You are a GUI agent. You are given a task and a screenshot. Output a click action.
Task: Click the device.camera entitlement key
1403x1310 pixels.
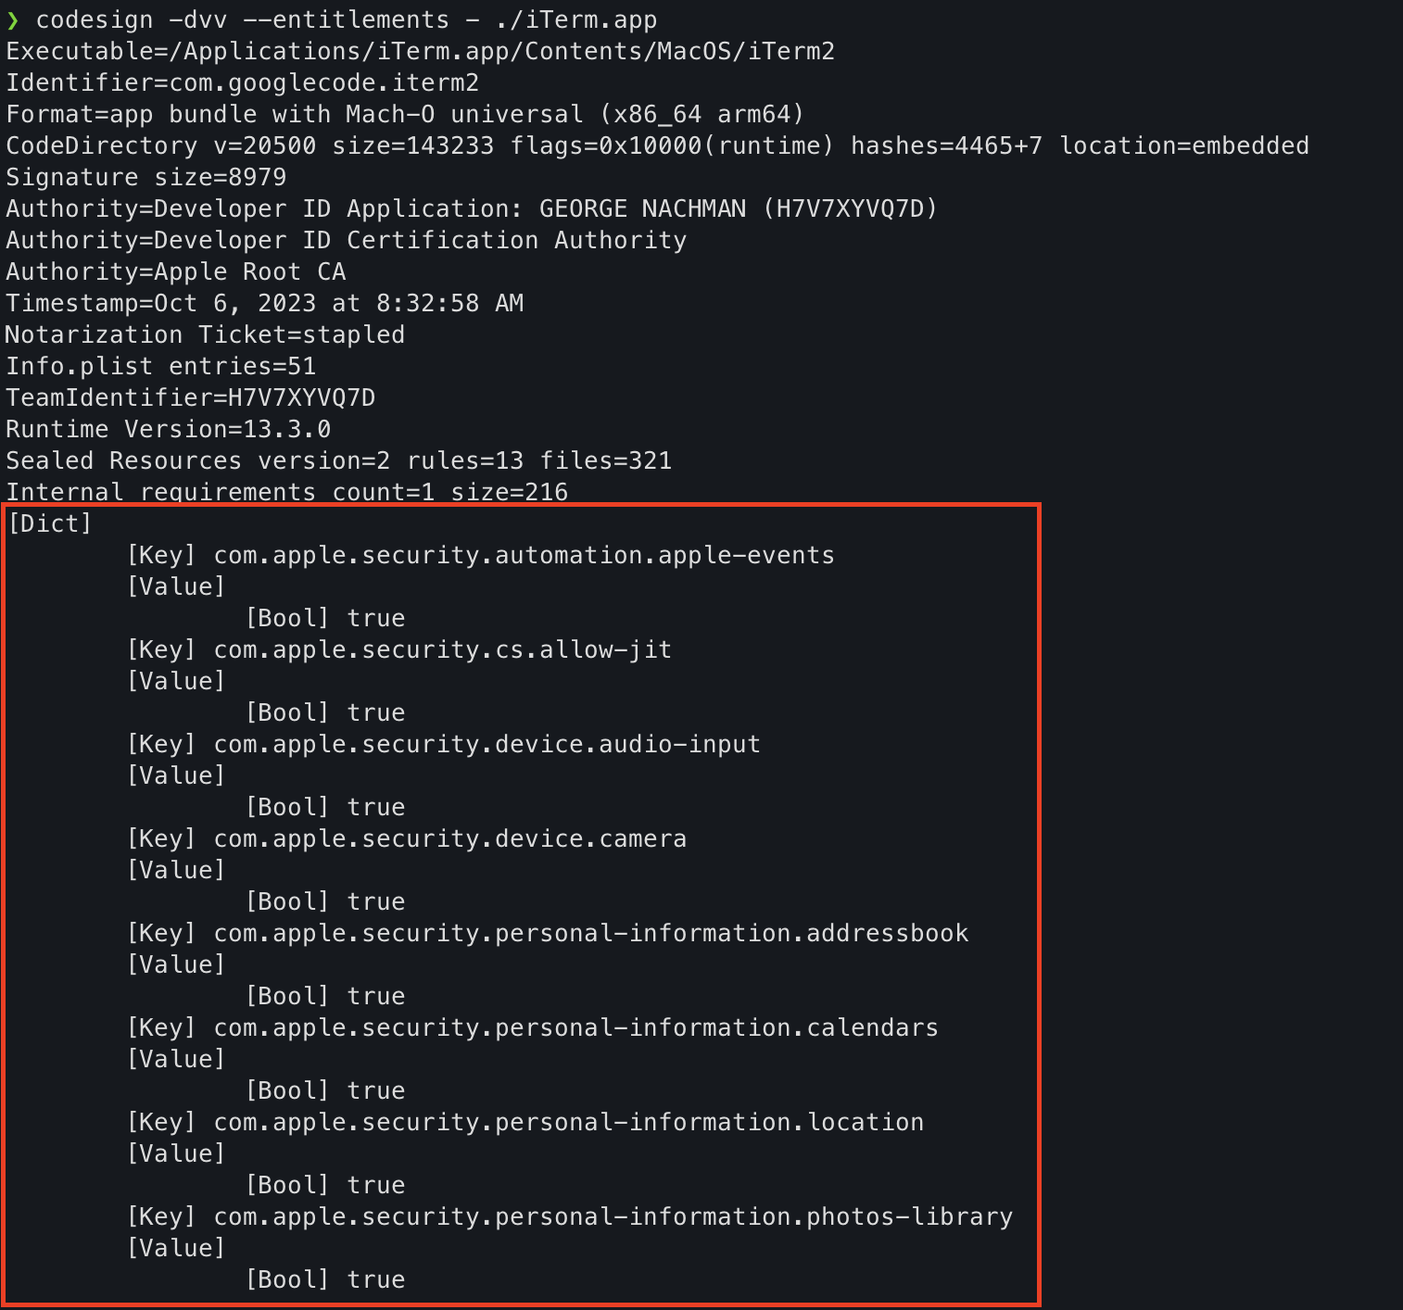tap(449, 839)
